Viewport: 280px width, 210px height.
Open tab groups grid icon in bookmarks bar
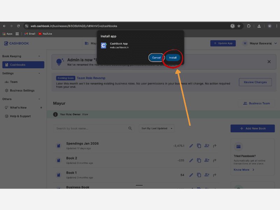tap(17, 34)
